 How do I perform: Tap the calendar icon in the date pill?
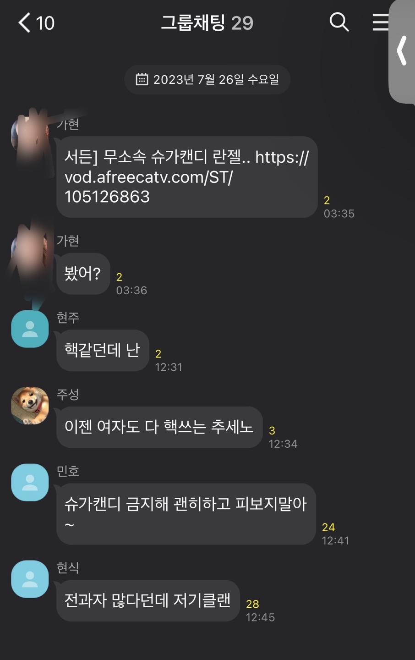pos(142,79)
